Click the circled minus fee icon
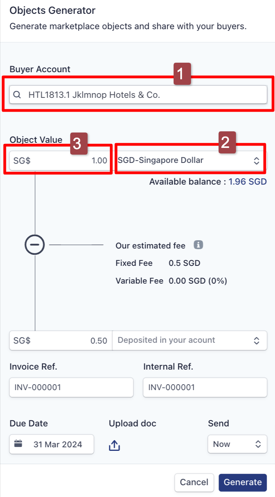The width and height of the screenshot is (275, 497). click(35, 245)
